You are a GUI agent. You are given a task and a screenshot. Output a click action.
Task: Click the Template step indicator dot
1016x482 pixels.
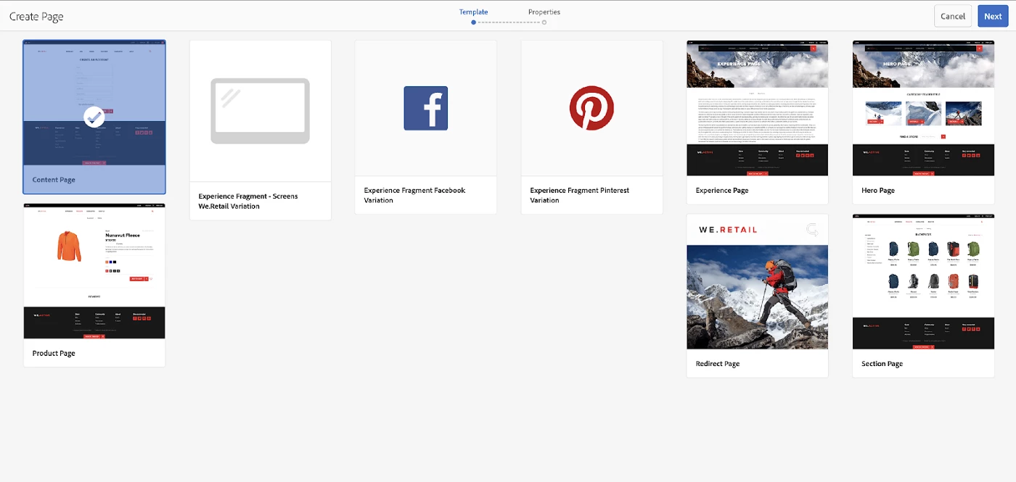pos(473,22)
